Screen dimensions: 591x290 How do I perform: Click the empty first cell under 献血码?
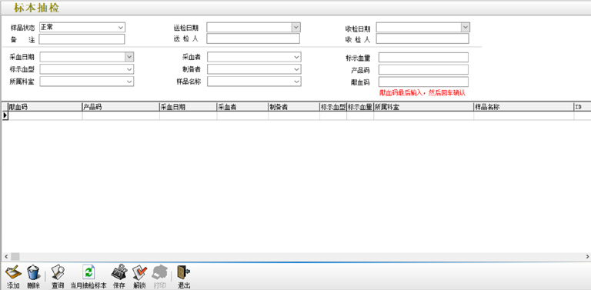45,115
